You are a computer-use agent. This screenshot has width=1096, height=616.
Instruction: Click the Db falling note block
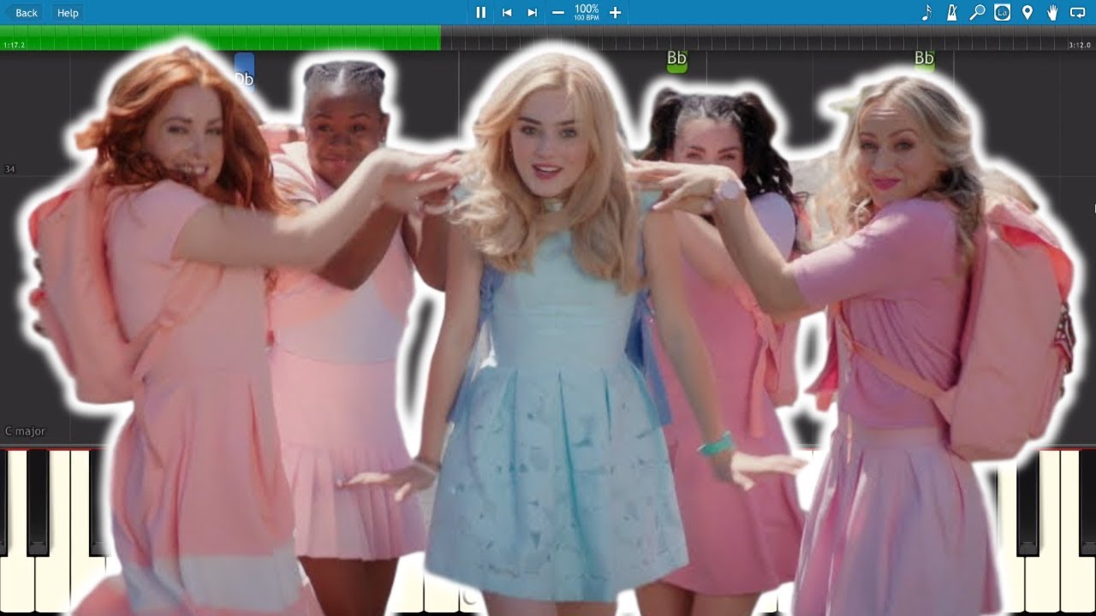(x=244, y=73)
